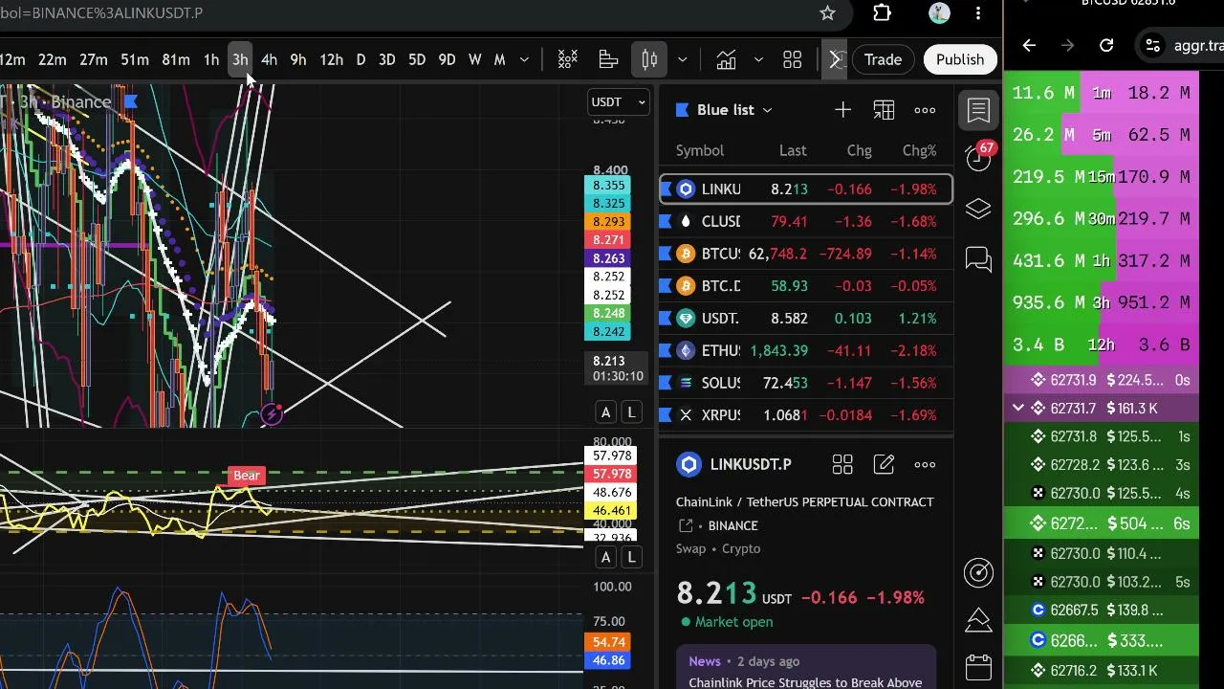Reload the aggr.trade window
Viewport: 1224px width, 689px height.
(x=1106, y=45)
